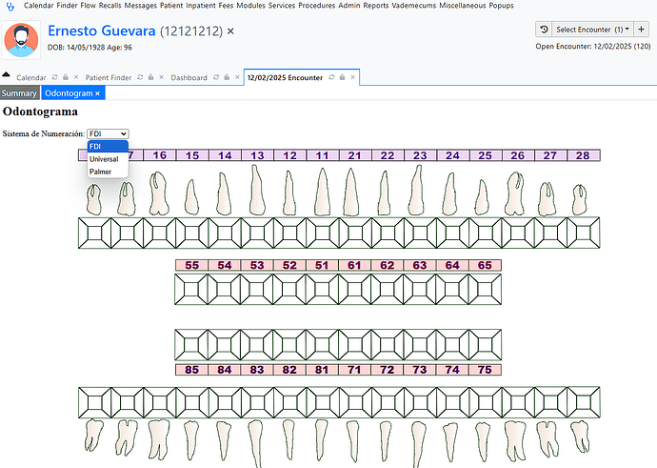
Task: Switch to the Patient Finder tab
Action: coord(109,77)
